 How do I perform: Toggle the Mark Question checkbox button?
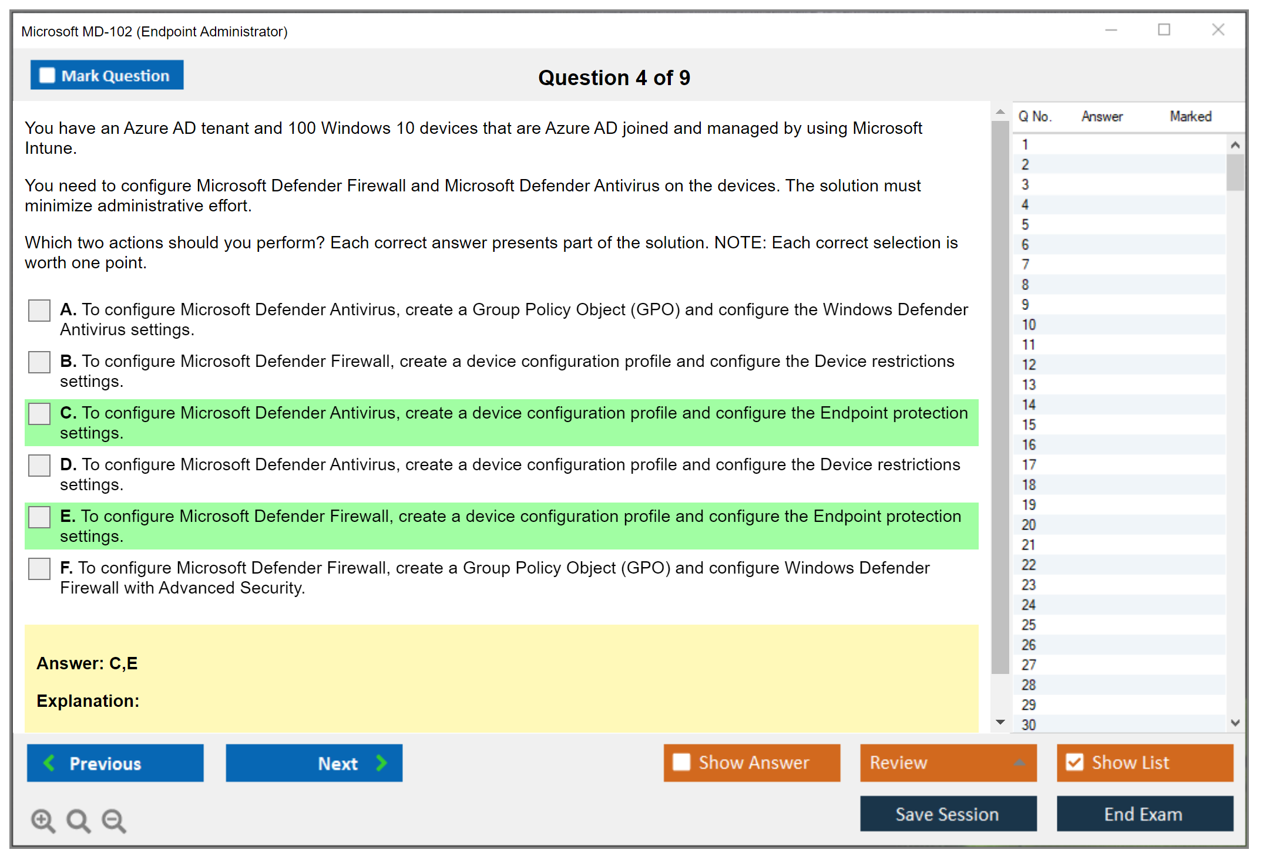(107, 75)
